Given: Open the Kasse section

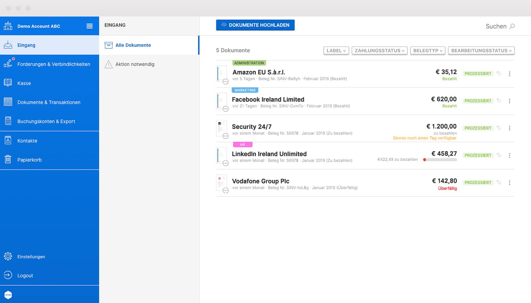Looking at the screenshot, I should click(x=50, y=83).
